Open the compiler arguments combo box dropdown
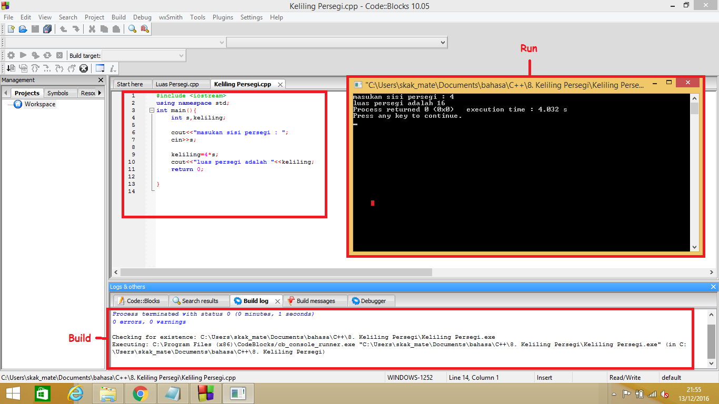This screenshot has height=404, width=719. pos(444,42)
